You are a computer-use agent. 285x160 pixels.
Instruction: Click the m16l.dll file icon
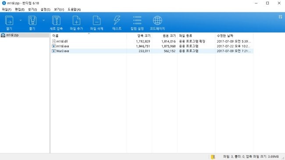pyautogui.click(x=54, y=41)
